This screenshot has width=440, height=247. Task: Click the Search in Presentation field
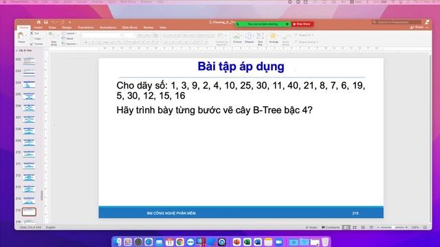click(x=397, y=22)
